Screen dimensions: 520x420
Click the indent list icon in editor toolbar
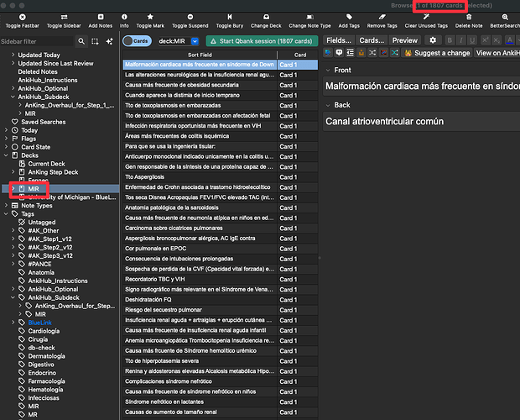coord(351,52)
